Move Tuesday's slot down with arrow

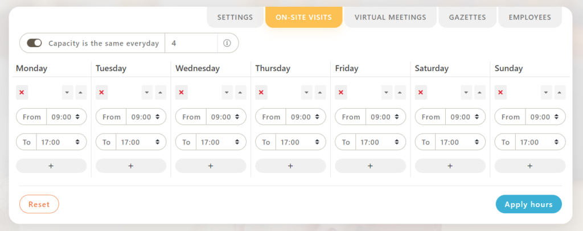[147, 92]
